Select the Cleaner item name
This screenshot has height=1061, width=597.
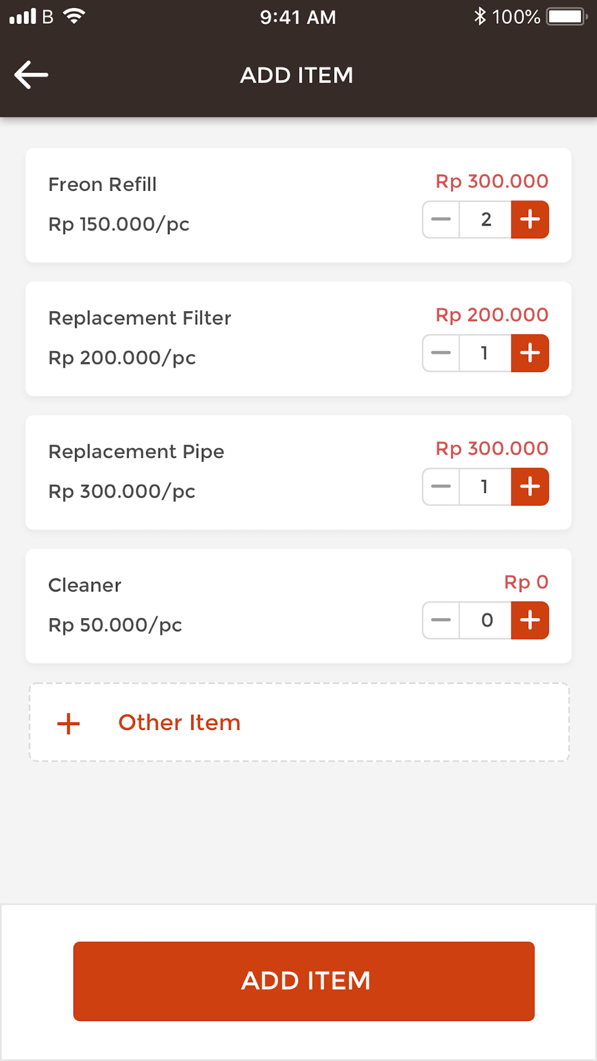pos(85,585)
